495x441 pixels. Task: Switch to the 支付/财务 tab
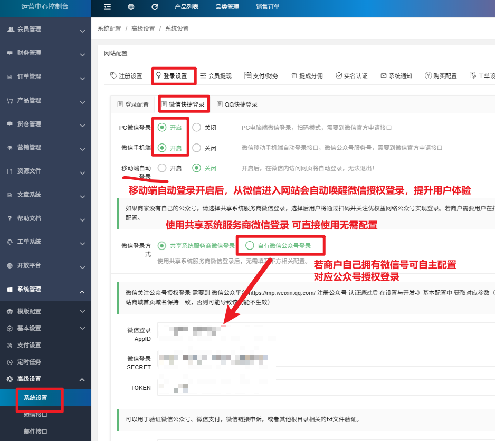click(x=261, y=76)
